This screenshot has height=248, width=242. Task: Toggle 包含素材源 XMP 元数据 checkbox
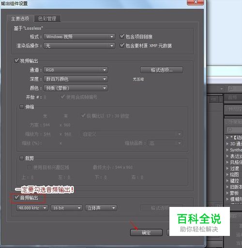click(x=122, y=45)
